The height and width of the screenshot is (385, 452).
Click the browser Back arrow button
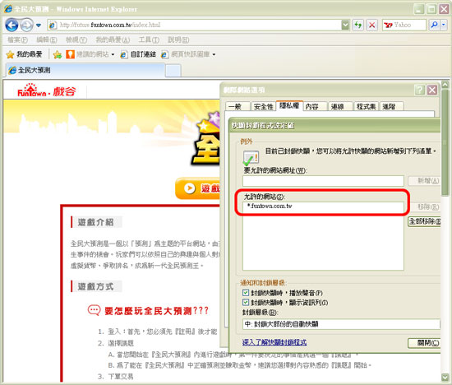point(12,26)
